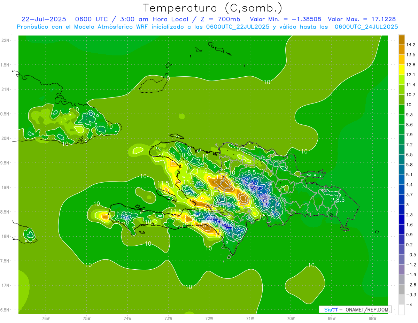
Task: Click the "73W" longitude axis label
Action: pyautogui.click(x=168, y=318)
